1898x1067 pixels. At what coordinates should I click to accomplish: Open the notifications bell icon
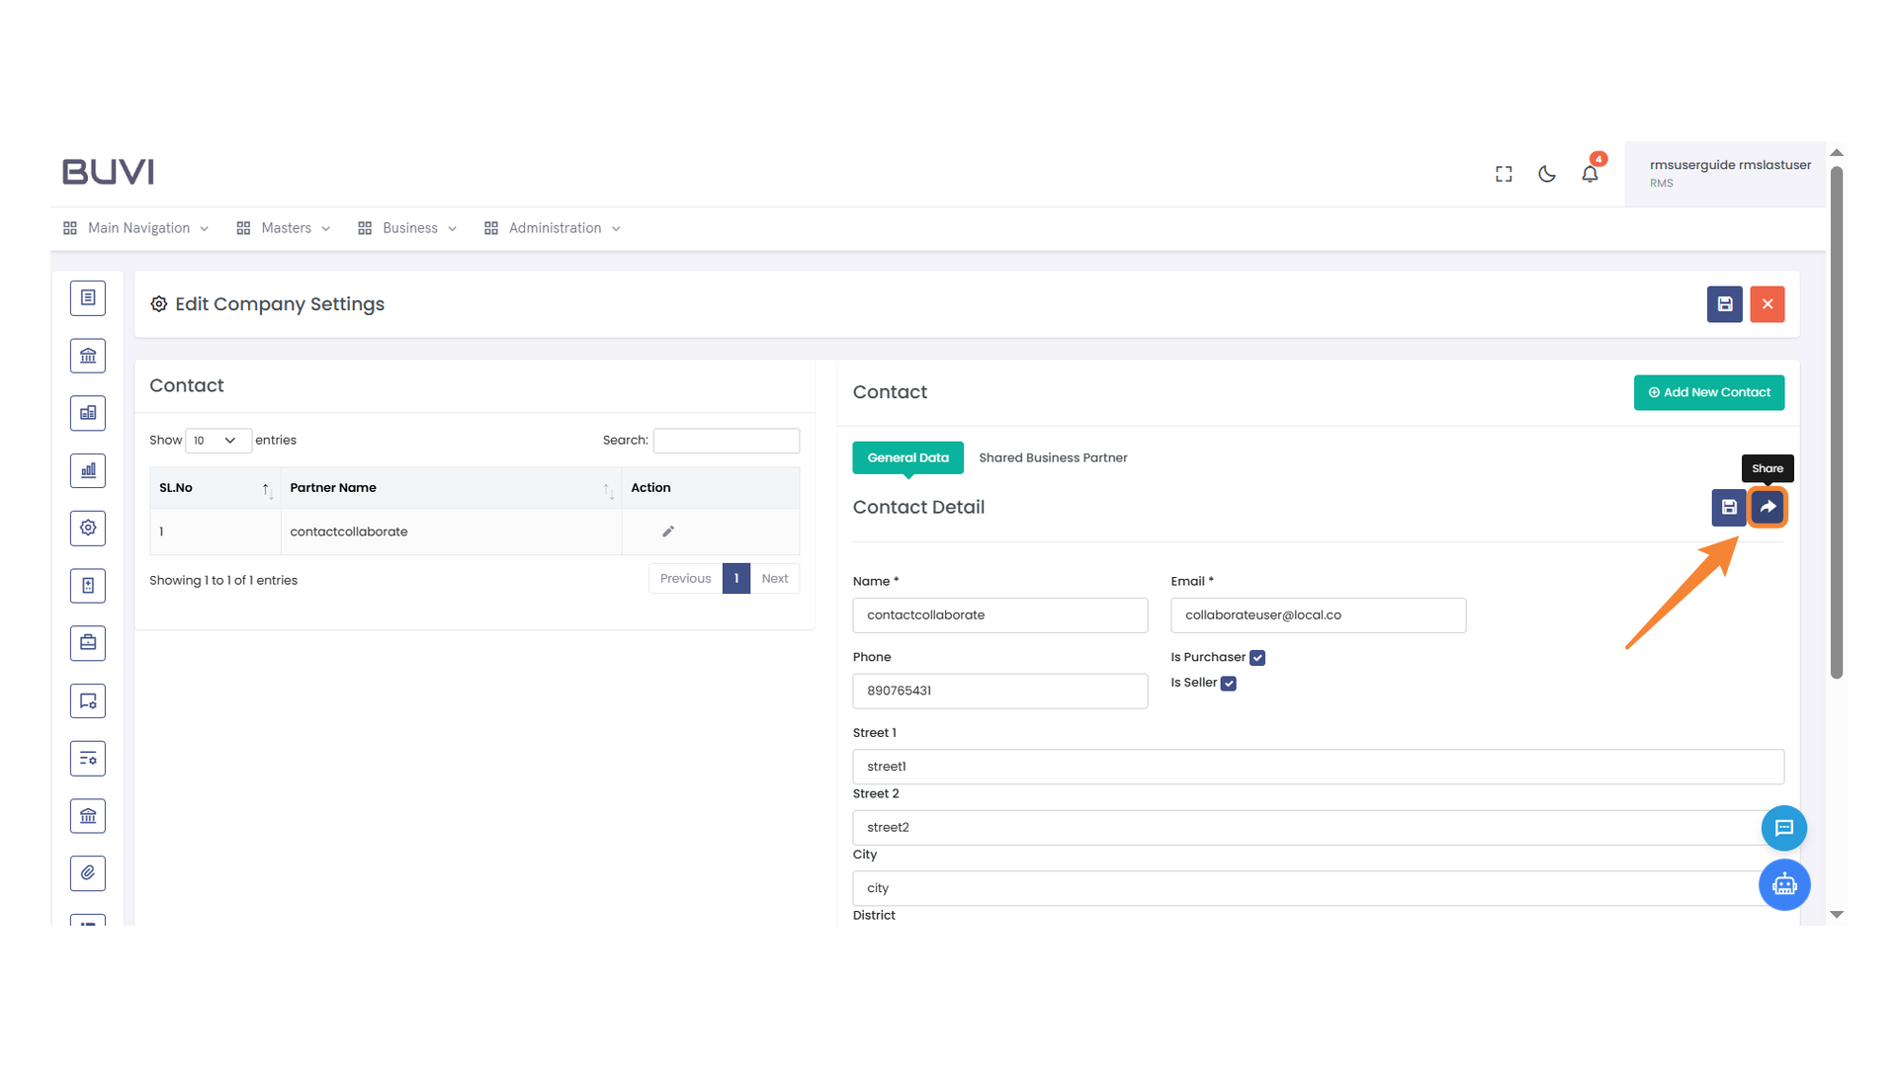(x=1590, y=174)
